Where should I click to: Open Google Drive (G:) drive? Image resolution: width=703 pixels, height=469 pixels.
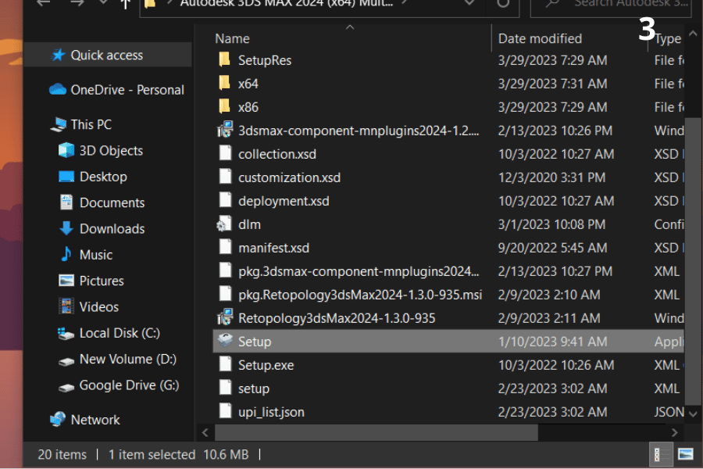(129, 385)
